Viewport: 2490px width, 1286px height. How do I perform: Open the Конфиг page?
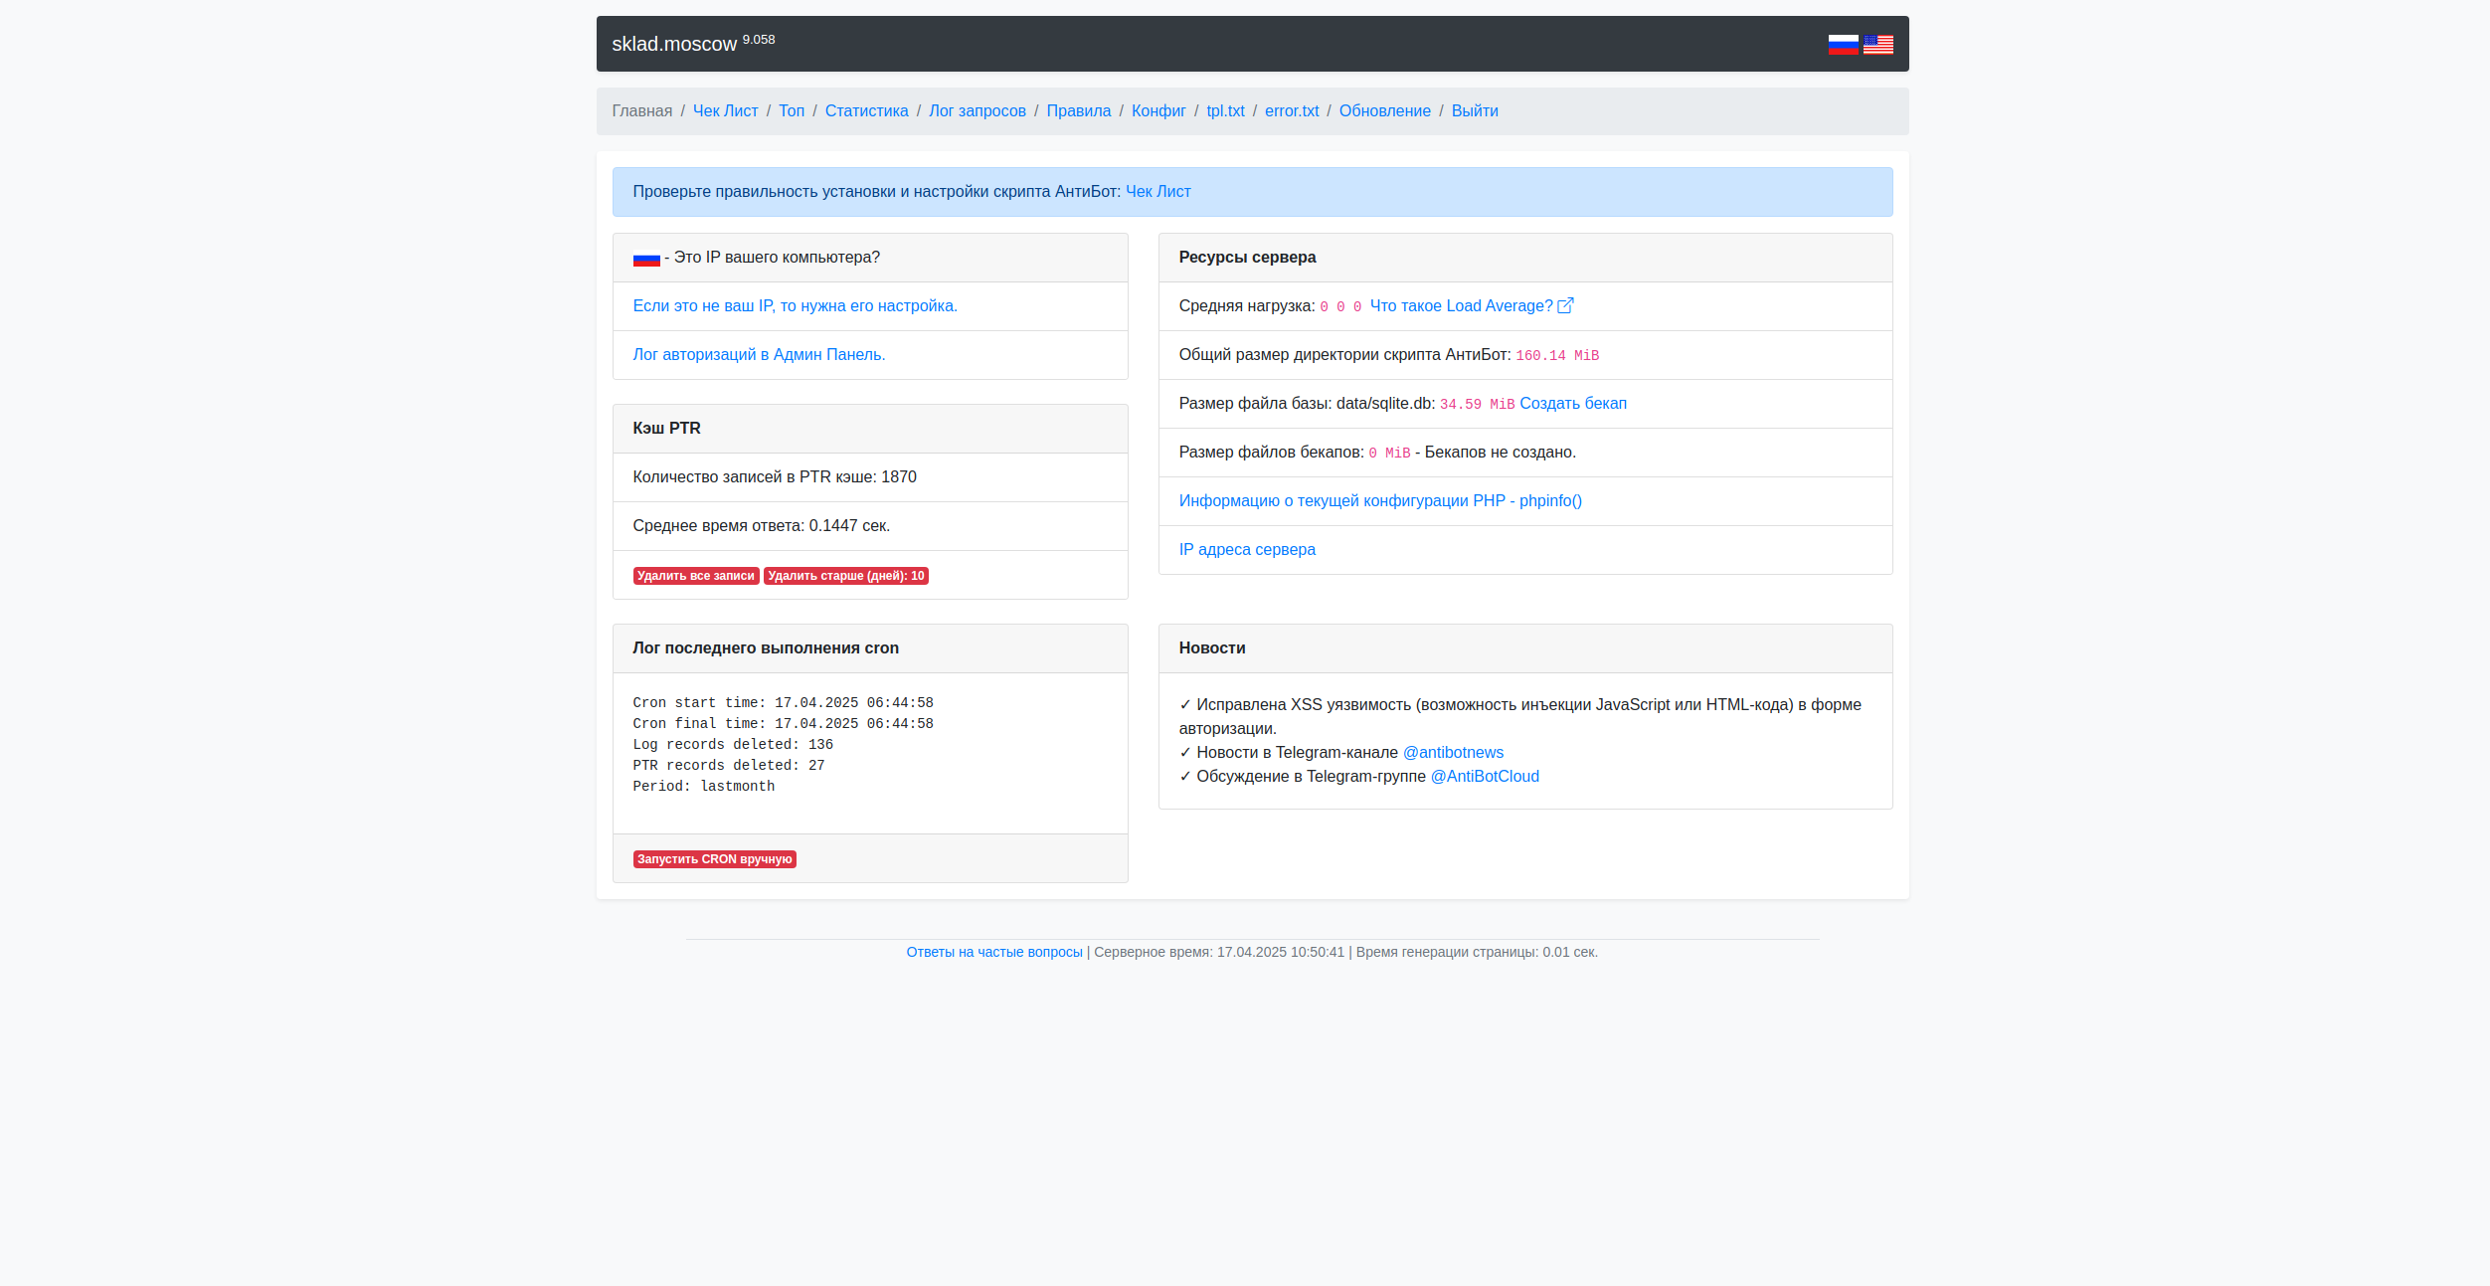(x=1157, y=111)
